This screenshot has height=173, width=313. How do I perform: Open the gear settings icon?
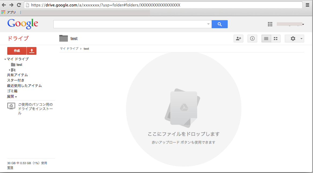click(x=292, y=38)
